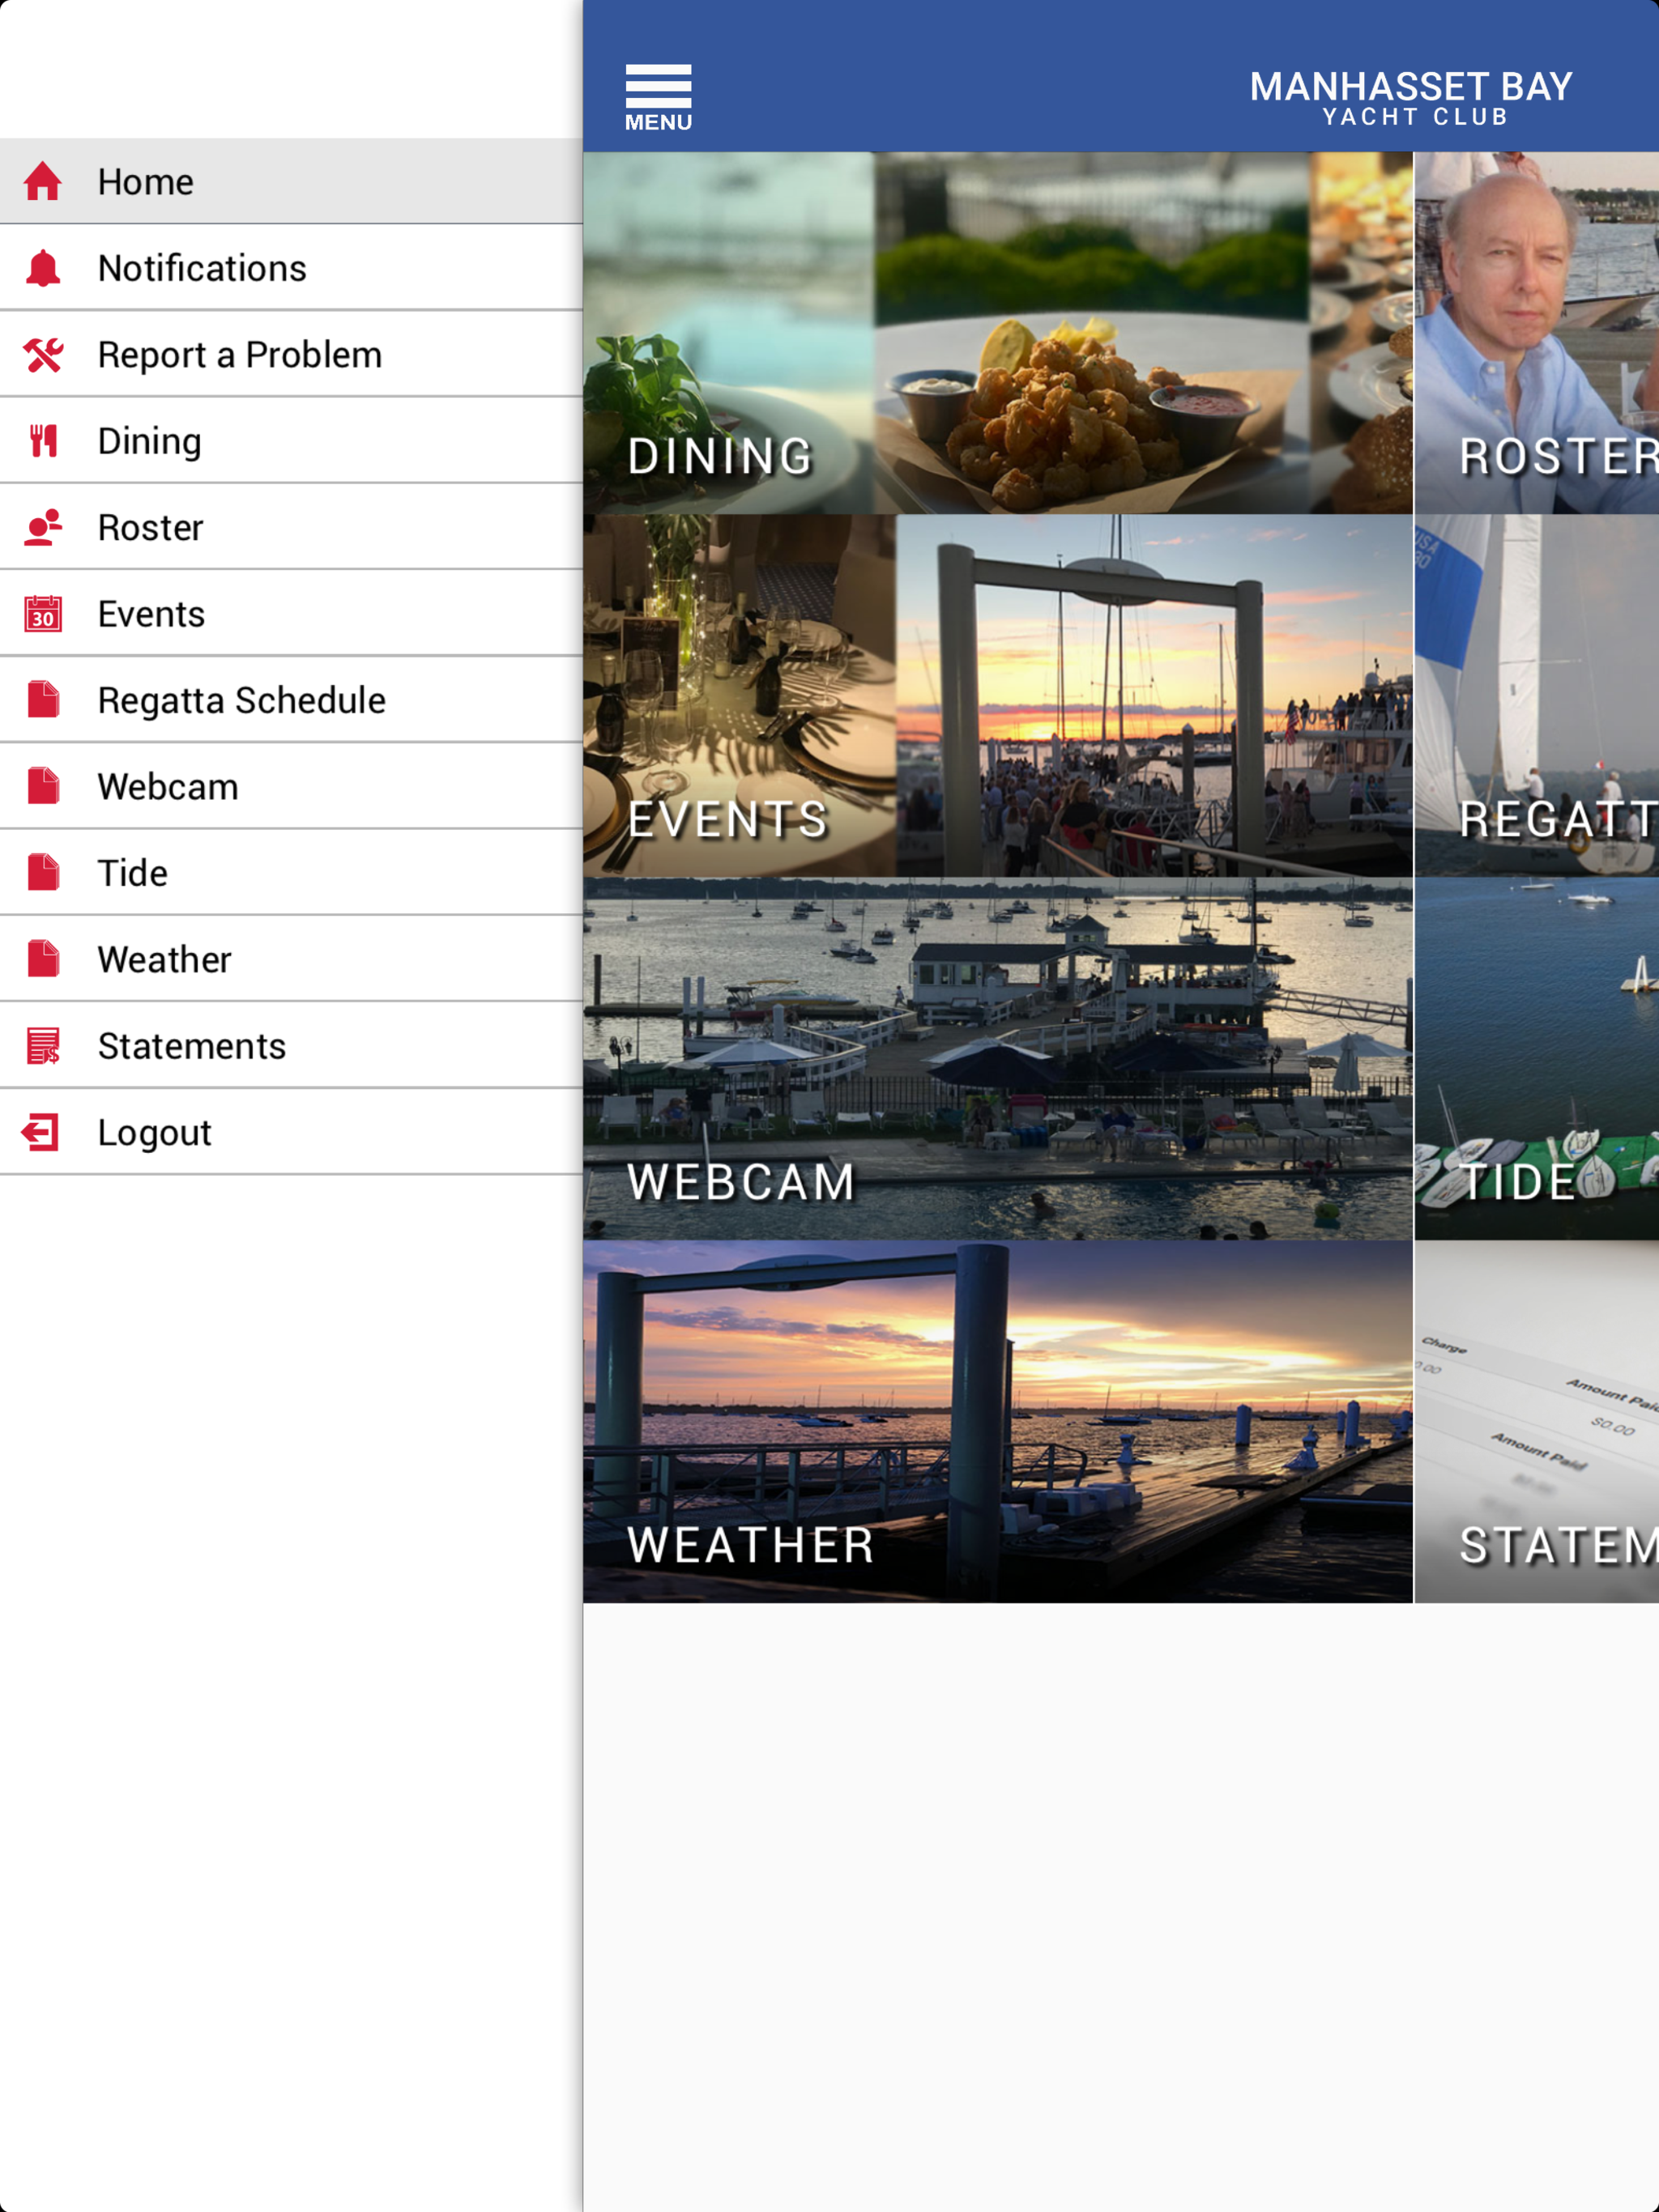Open the WEATHER sunset tile
This screenshot has height=2212, width=1659.
click(998, 1422)
